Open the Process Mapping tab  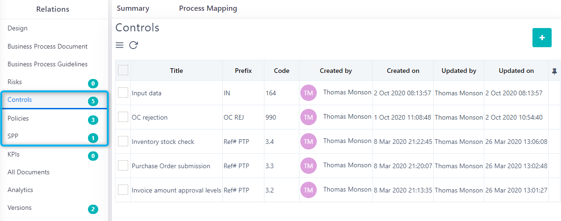208,8
